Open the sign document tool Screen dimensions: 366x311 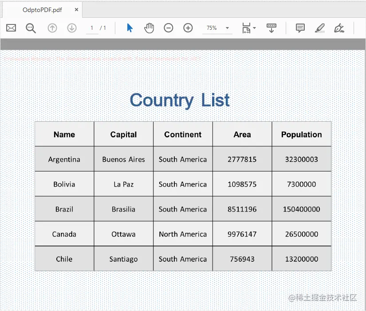(x=339, y=28)
